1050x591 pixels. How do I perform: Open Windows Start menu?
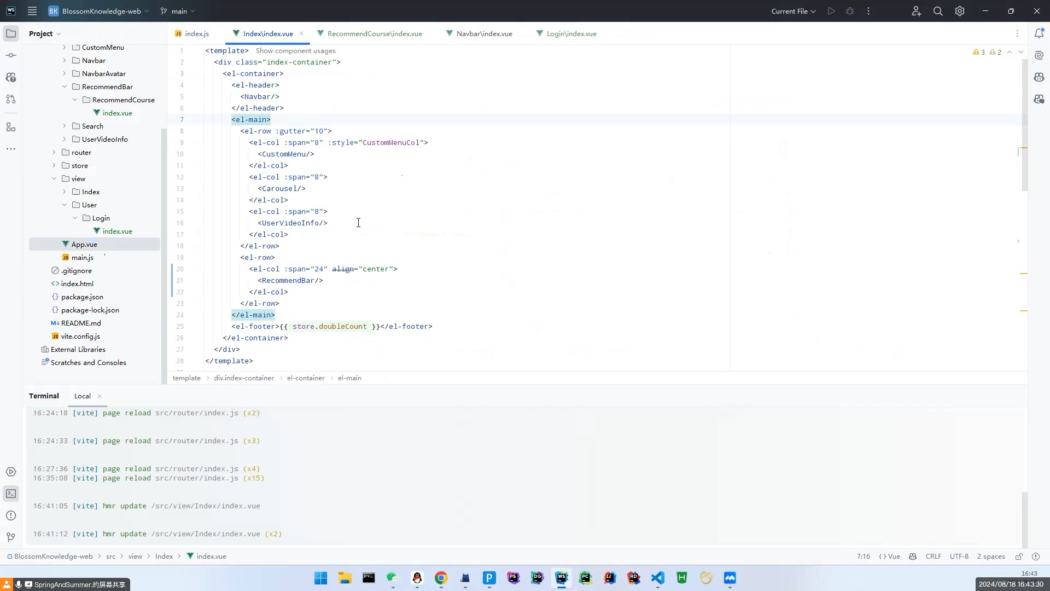coord(320,578)
